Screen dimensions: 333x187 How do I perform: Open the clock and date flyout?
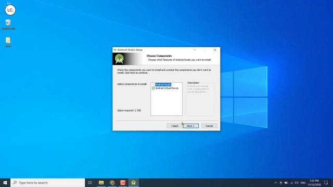[314, 182]
